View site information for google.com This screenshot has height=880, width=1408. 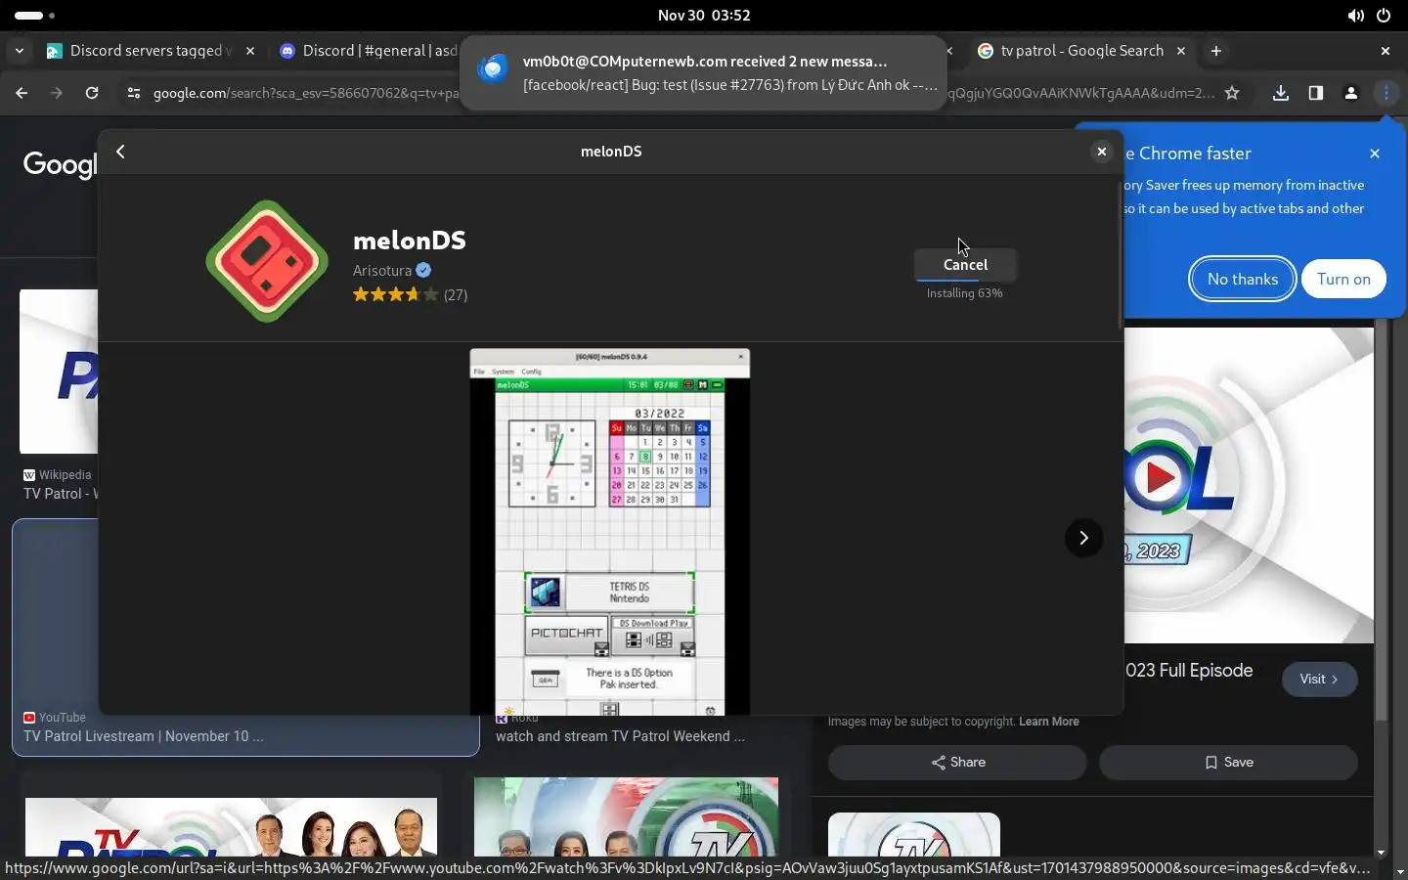pos(134,93)
